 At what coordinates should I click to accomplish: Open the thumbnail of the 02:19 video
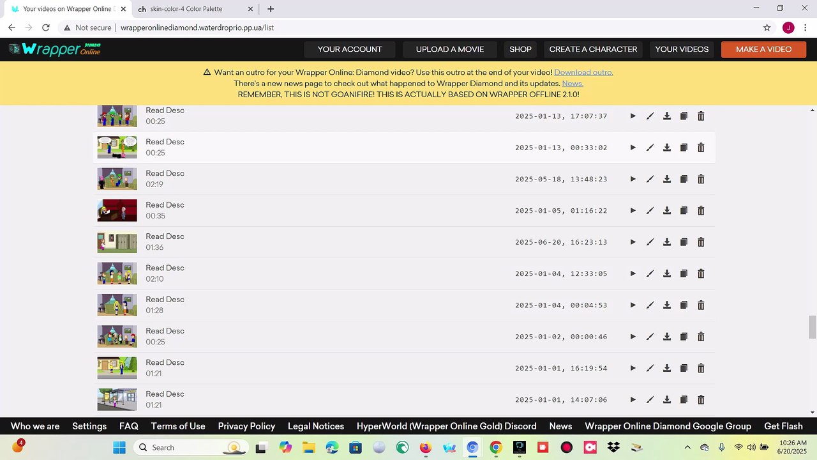[x=117, y=179]
